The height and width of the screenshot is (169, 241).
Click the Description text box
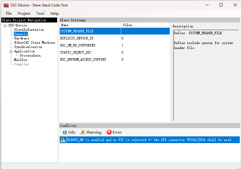click(206, 75)
